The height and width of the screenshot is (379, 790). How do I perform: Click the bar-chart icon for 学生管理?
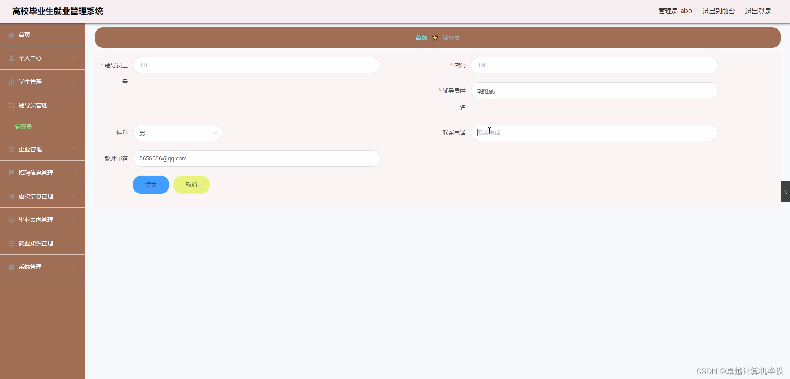(x=11, y=81)
